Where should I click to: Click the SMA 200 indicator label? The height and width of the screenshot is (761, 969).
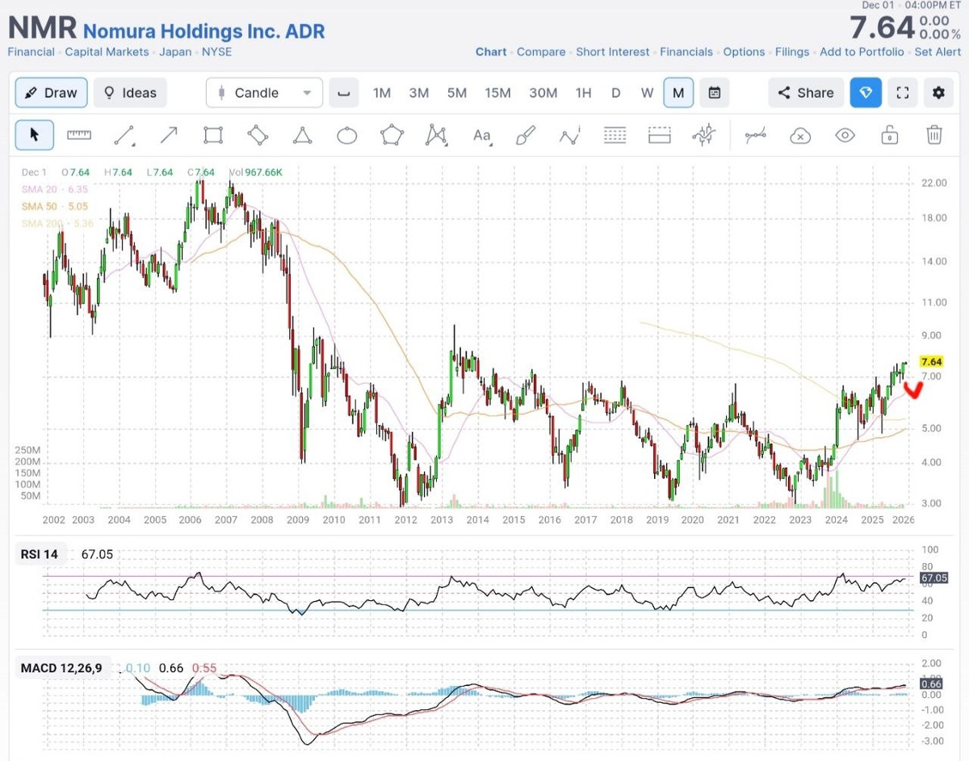coord(57,223)
